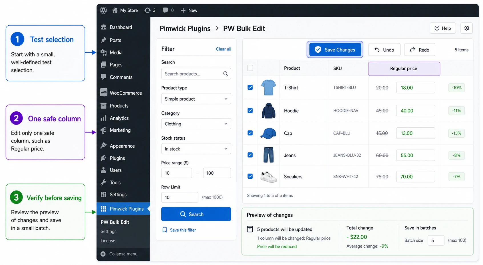Uncheck the Sneakers row checkbox
483x265 pixels.
(250, 176)
